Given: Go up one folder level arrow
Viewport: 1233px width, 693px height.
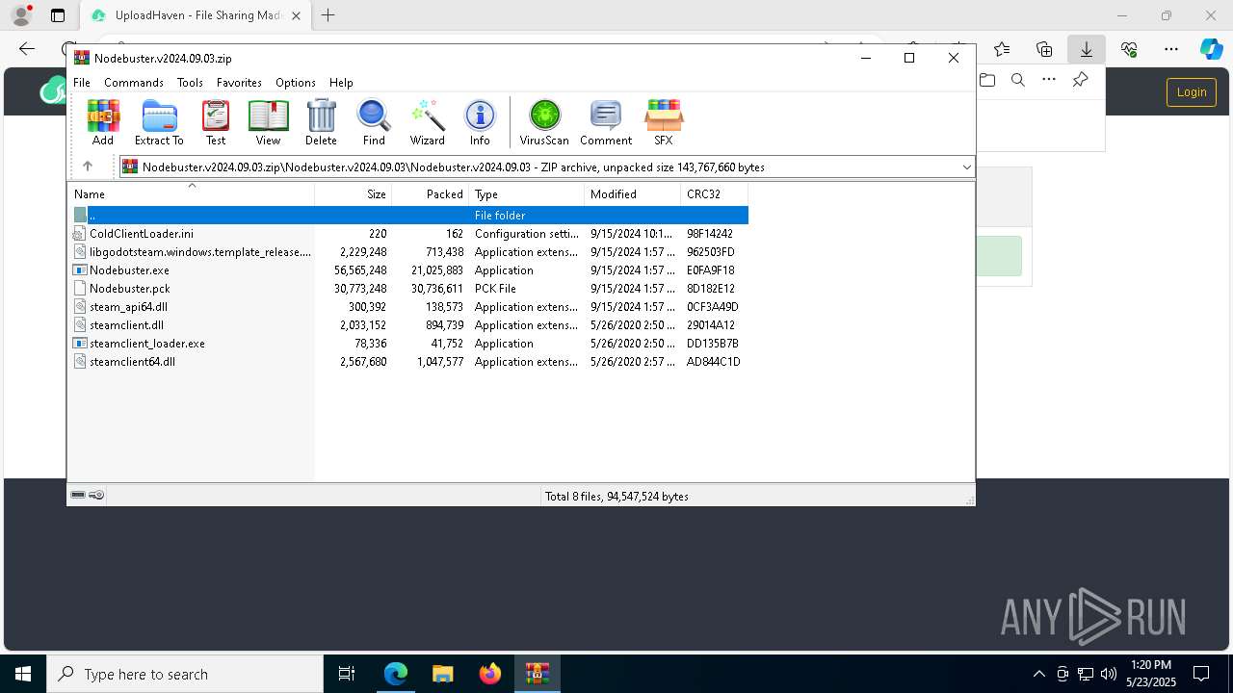Looking at the screenshot, I should click(x=88, y=167).
